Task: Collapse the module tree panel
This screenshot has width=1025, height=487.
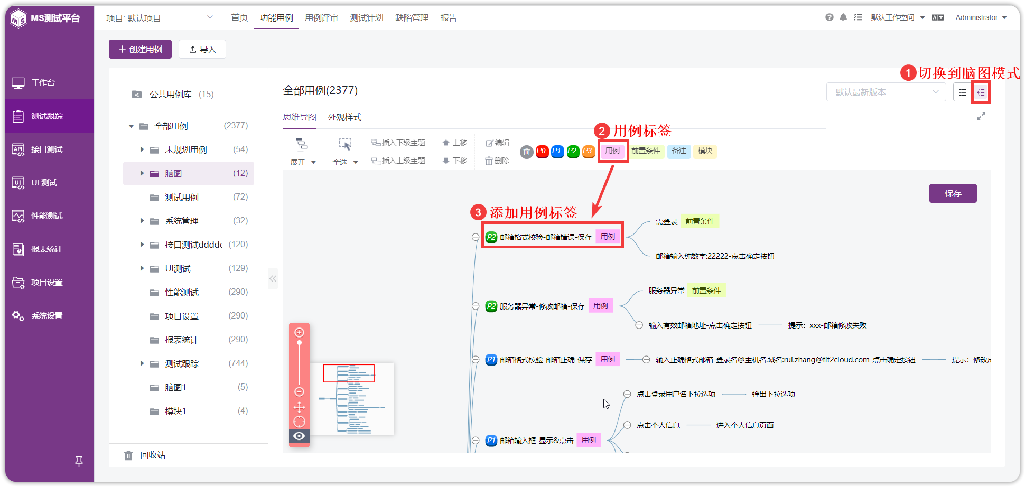Action: [273, 278]
